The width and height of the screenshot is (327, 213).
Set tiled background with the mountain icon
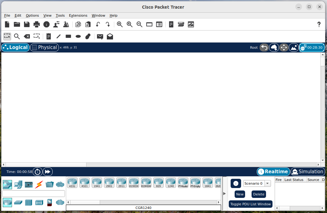(294, 47)
